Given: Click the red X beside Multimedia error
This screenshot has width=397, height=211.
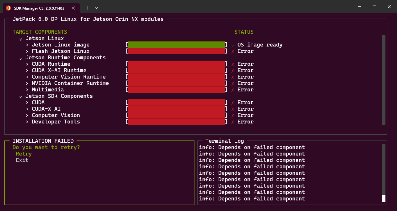Looking at the screenshot, I should pyautogui.click(x=233, y=89).
